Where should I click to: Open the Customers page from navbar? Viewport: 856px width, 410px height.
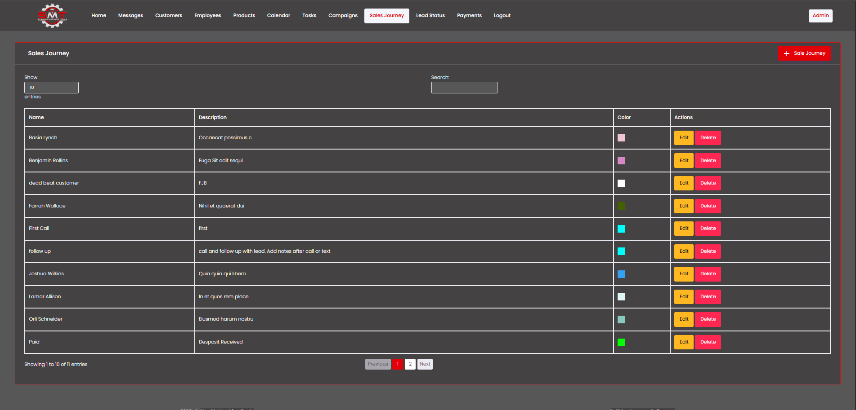(169, 16)
